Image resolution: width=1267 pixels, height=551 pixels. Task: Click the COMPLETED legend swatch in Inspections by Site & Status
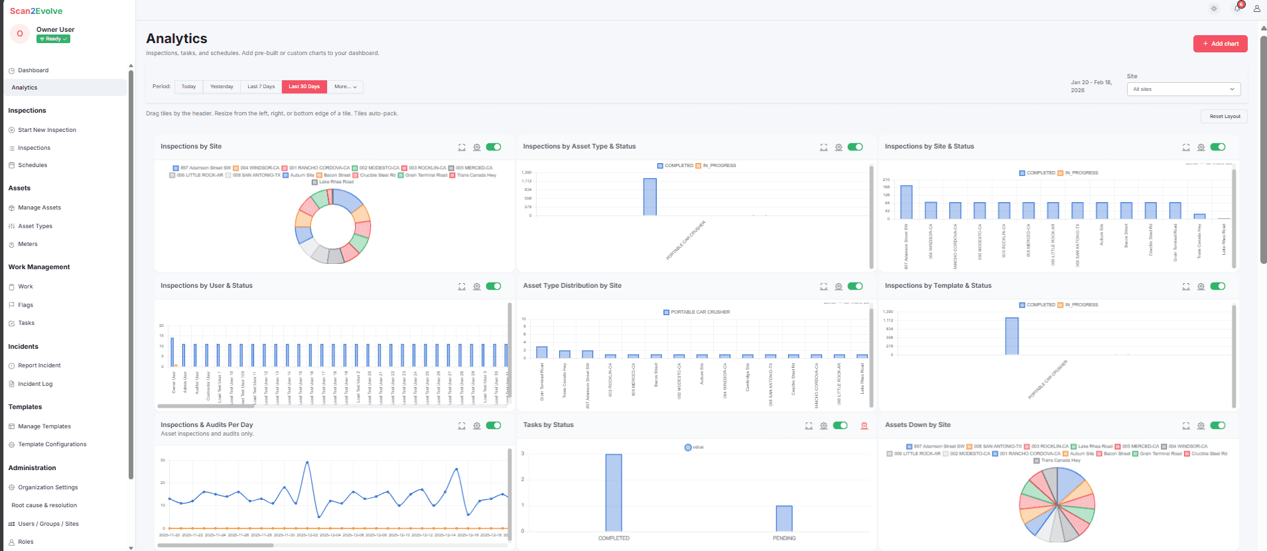[1022, 173]
